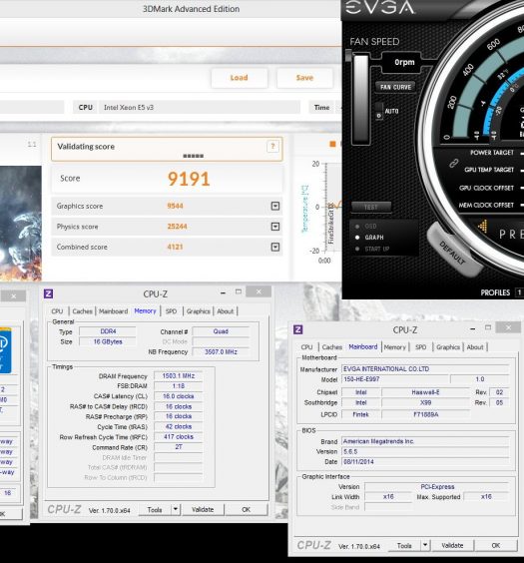The height and width of the screenshot is (563, 524).
Task: Open the SPD tab in CPU-Z Memory window
Action: pos(172,311)
